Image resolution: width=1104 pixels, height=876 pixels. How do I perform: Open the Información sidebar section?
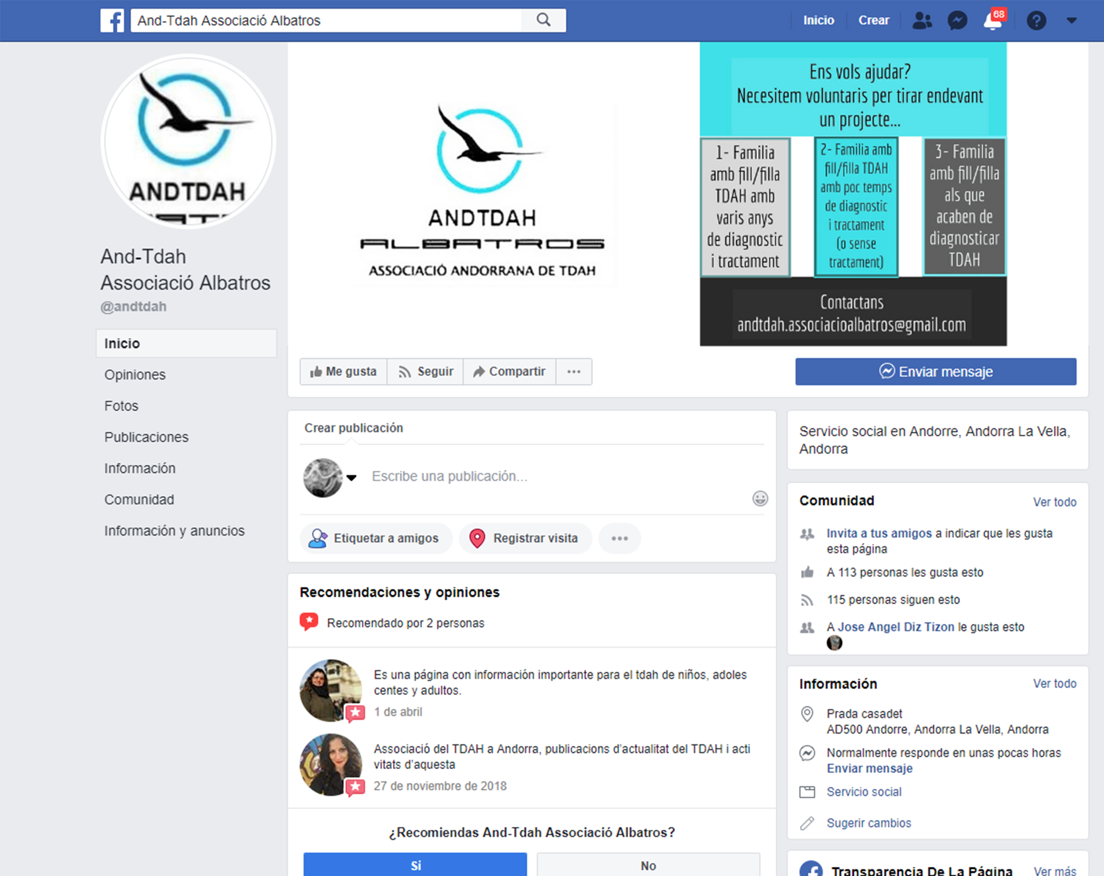click(140, 468)
